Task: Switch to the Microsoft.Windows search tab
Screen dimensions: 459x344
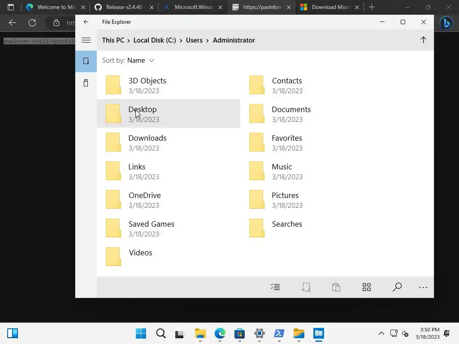Action: (x=193, y=7)
